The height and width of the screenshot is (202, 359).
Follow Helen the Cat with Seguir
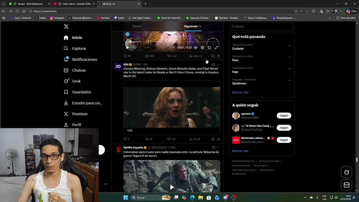(x=284, y=128)
